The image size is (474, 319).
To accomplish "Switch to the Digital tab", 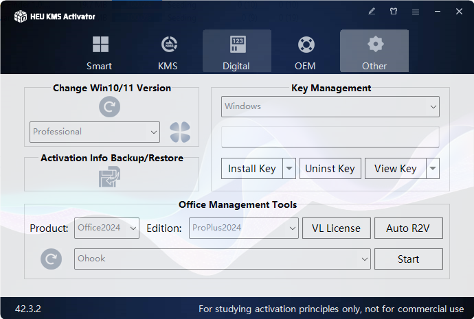I will click(237, 51).
